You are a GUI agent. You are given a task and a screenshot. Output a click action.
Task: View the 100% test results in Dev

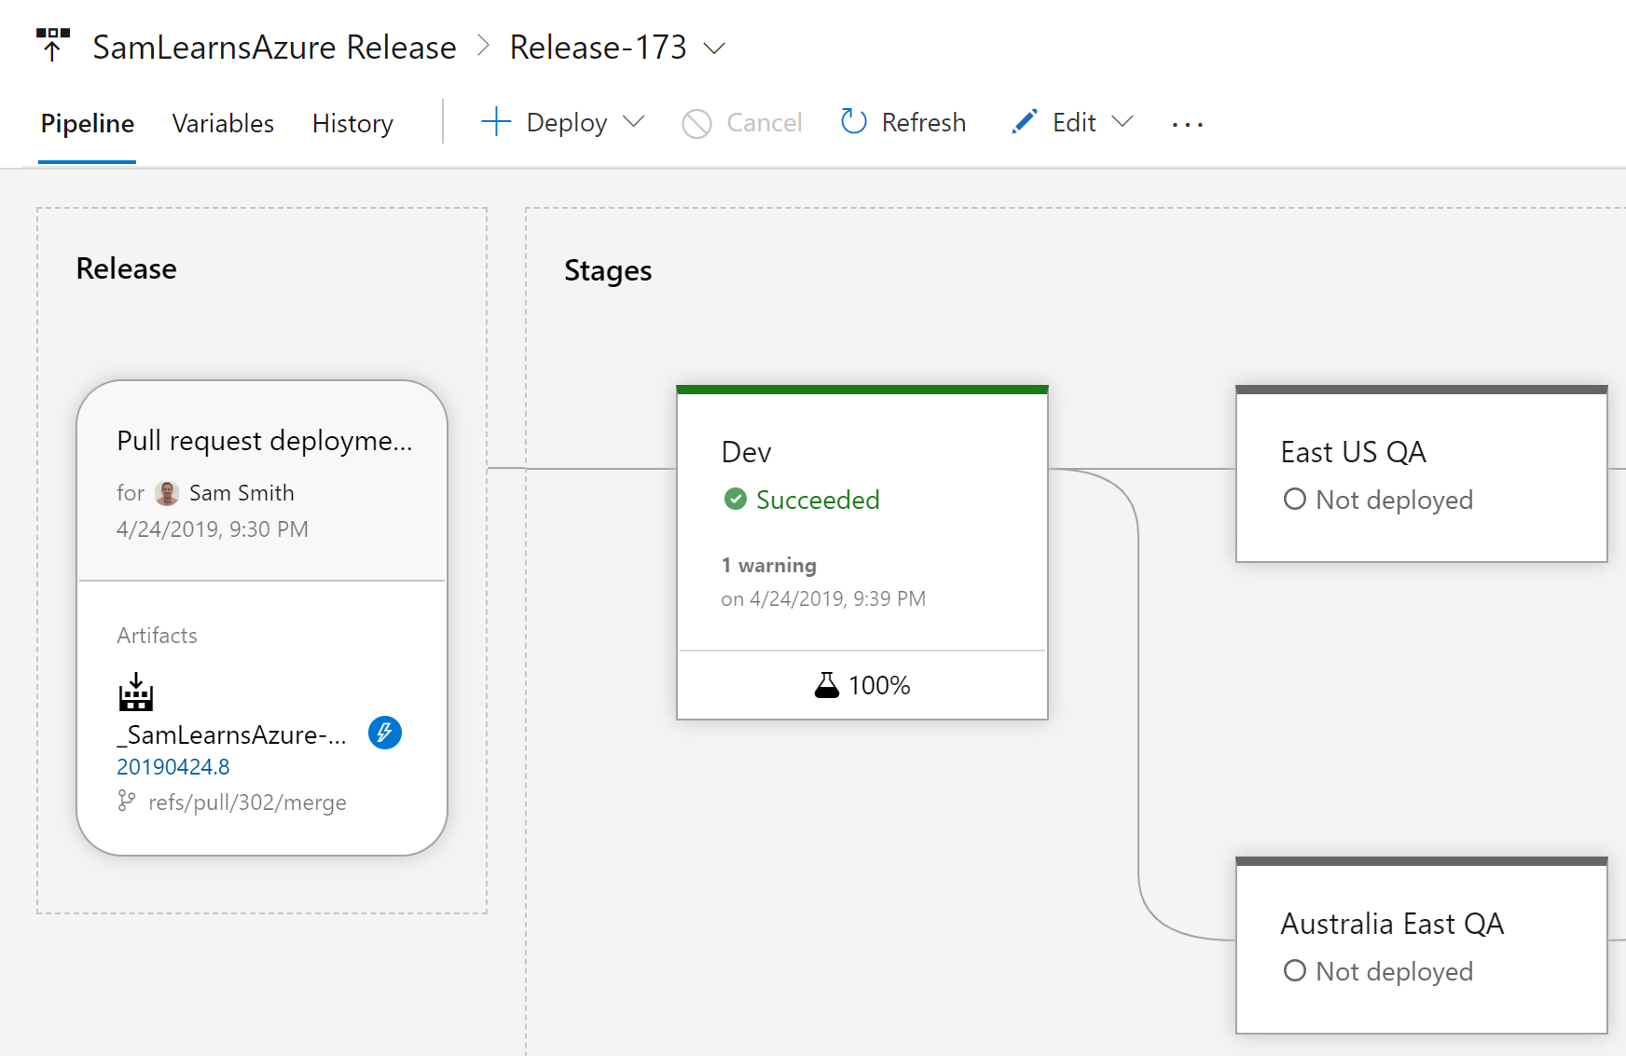click(878, 685)
